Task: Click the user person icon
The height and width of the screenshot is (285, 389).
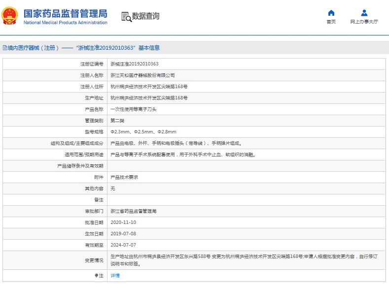Action: (364, 13)
